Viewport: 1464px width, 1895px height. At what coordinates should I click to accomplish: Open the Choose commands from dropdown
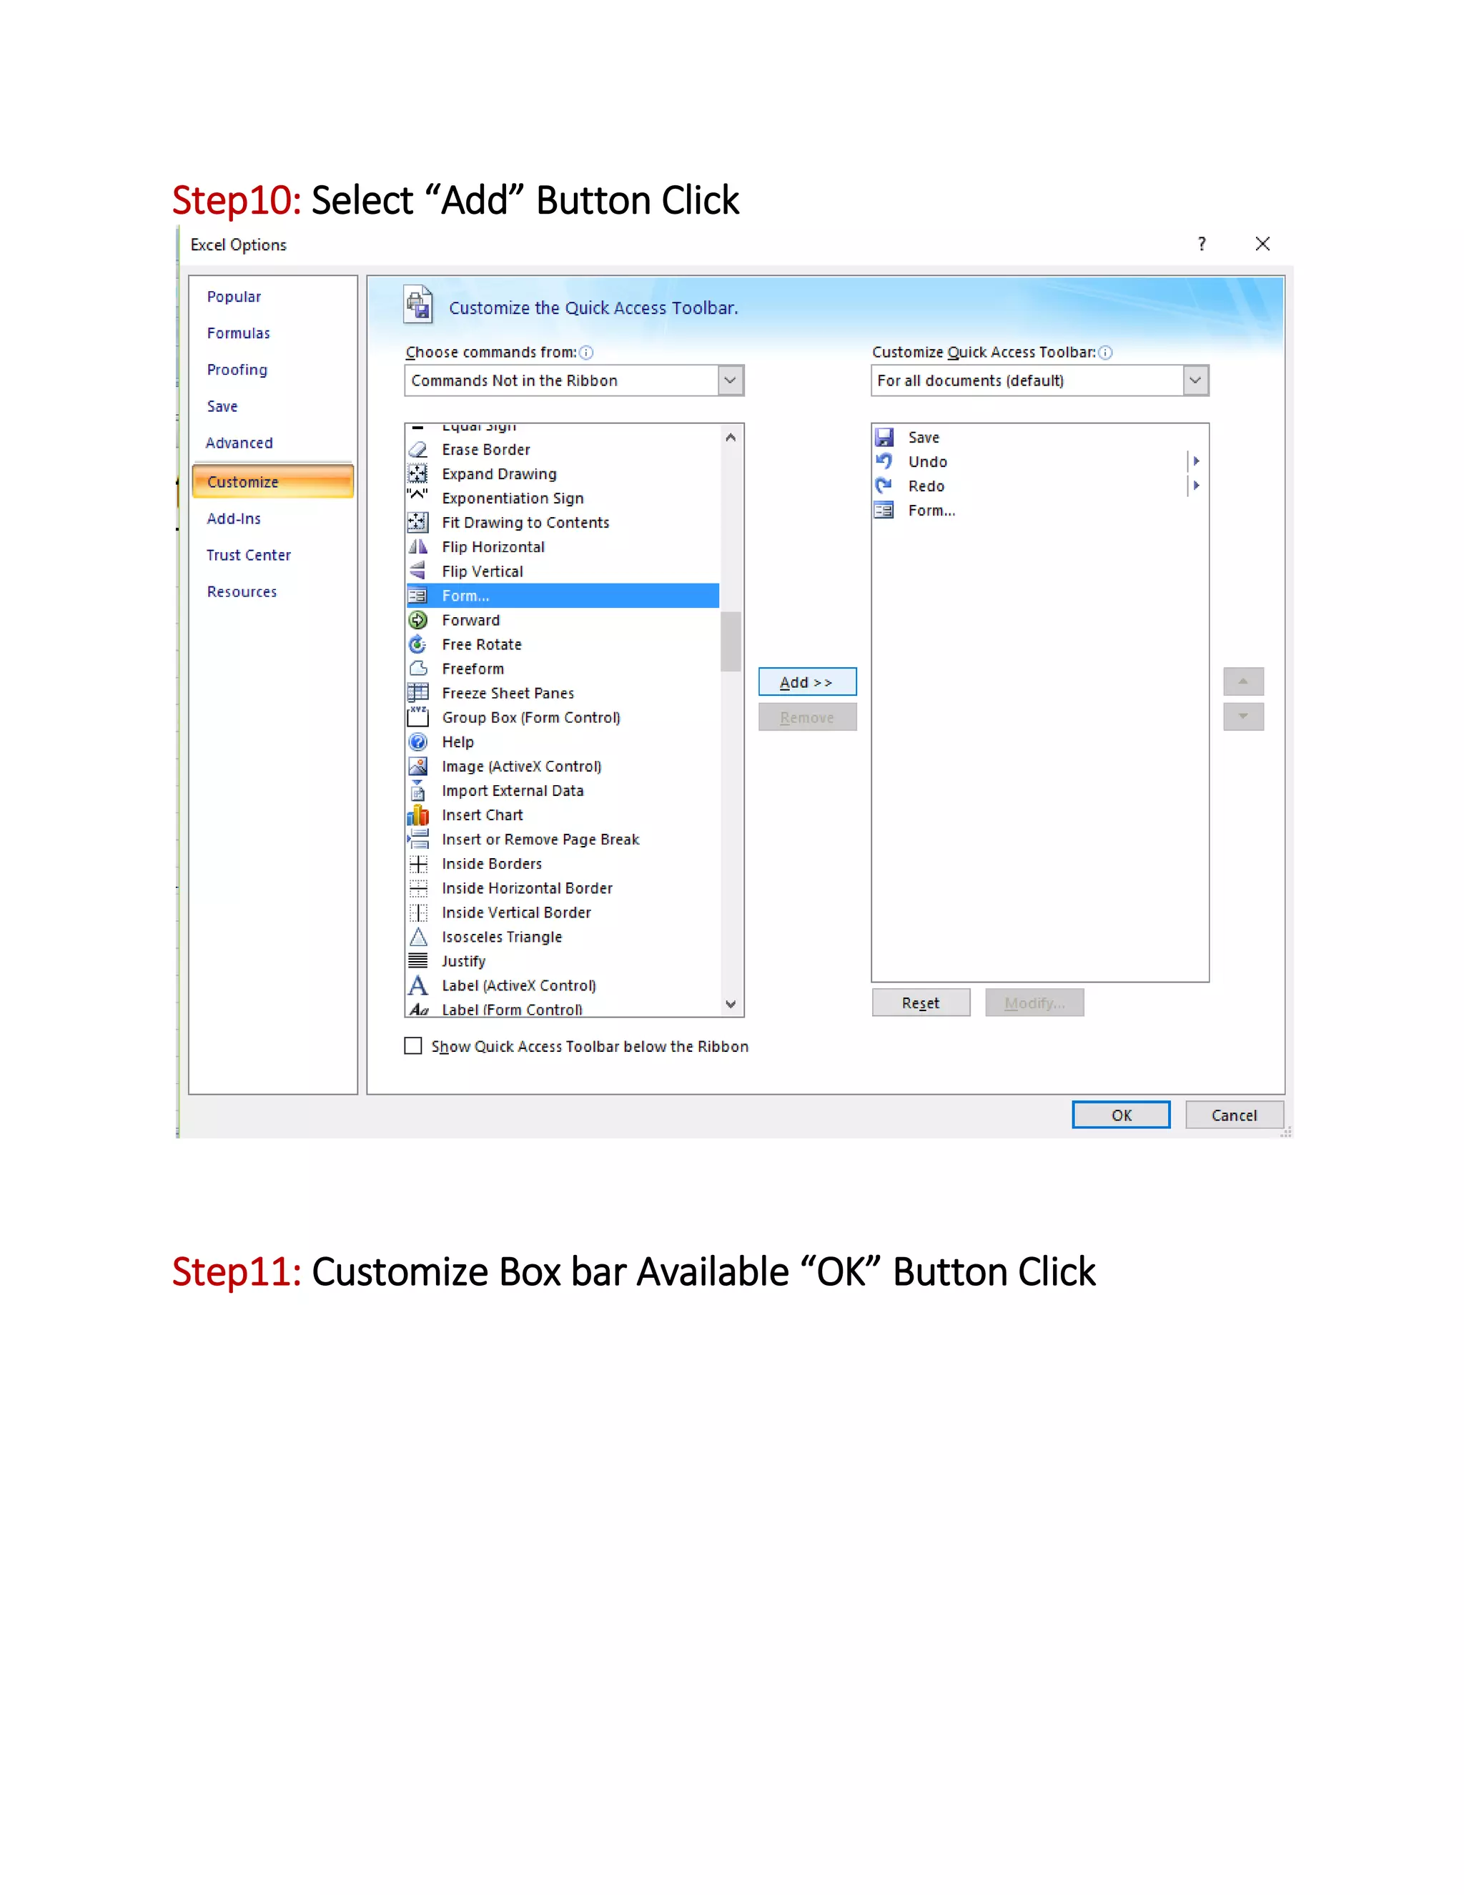coord(731,380)
